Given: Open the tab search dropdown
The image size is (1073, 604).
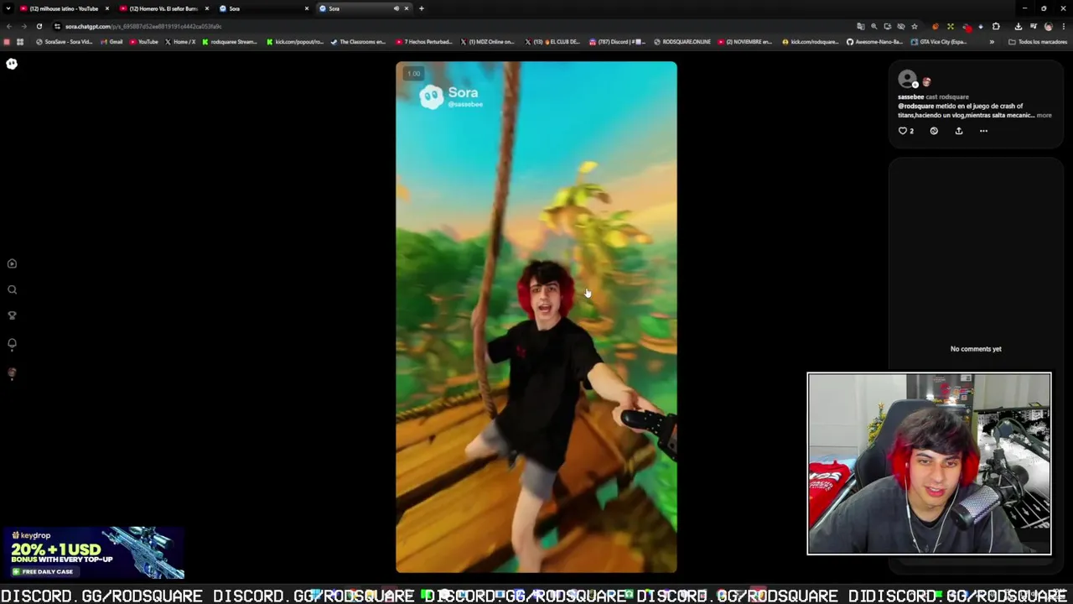Looking at the screenshot, I should pyautogui.click(x=8, y=8).
